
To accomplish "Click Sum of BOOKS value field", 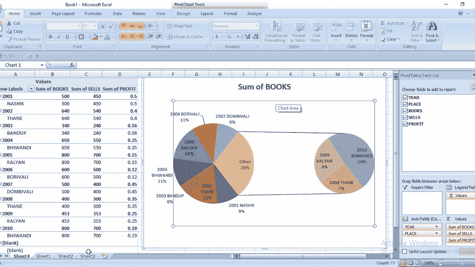I will tap(461, 227).
